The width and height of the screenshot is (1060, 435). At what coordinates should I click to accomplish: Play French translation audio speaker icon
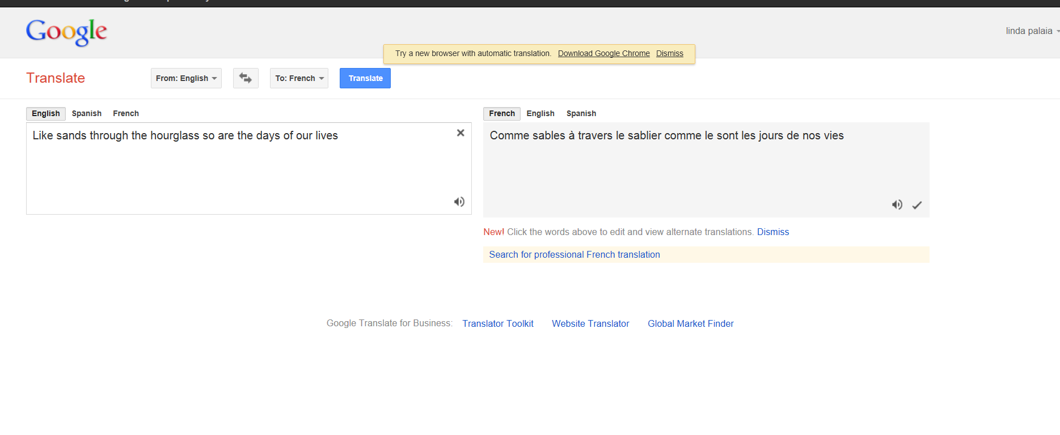tap(897, 204)
